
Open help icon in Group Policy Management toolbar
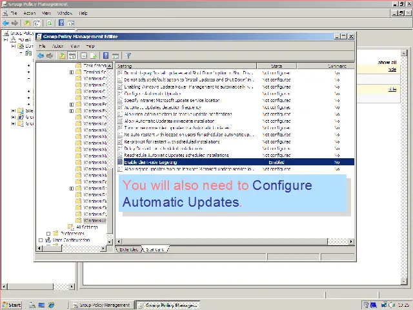(x=61, y=23)
